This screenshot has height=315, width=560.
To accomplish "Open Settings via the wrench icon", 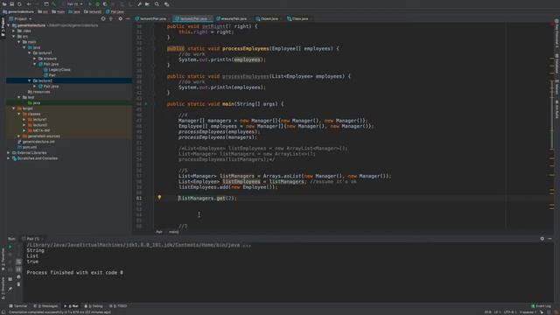I will (x=139, y=3).
